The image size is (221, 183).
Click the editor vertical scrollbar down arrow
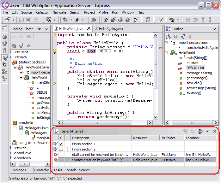[x=156, y=117]
